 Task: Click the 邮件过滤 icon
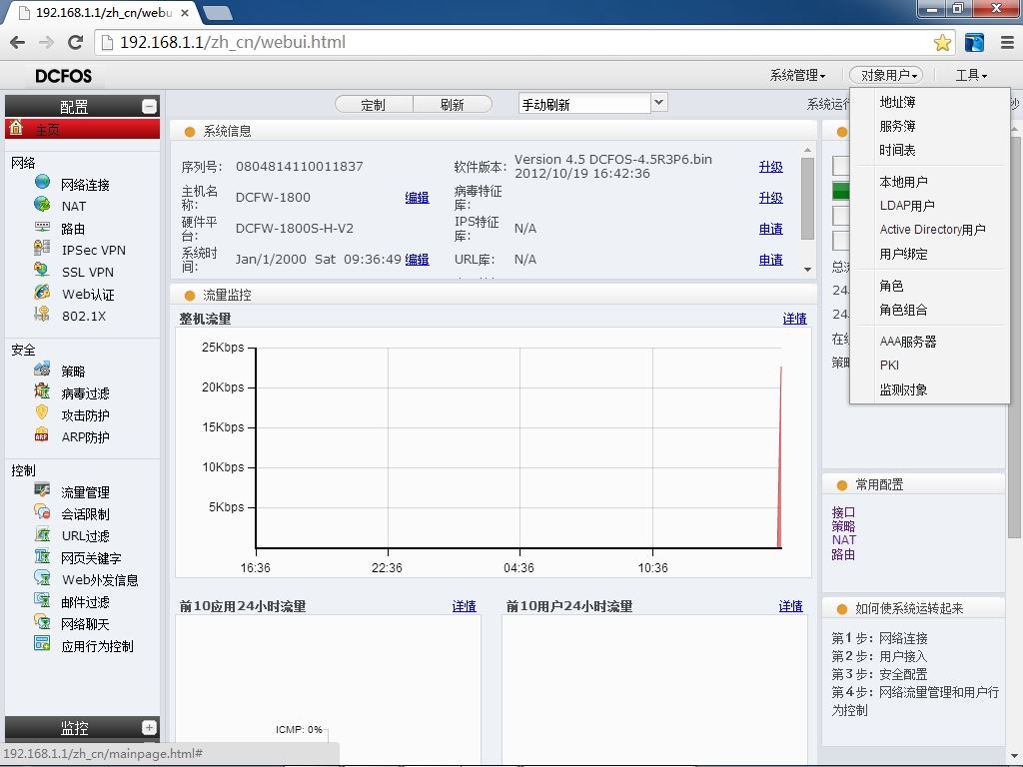(42, 600)
